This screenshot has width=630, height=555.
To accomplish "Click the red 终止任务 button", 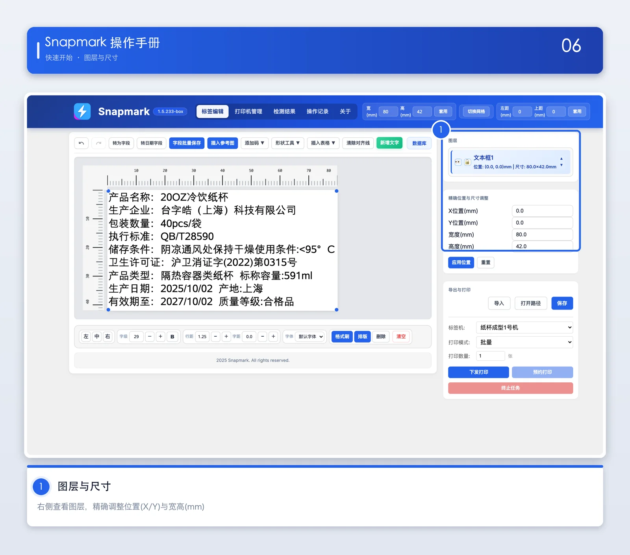I will [x=510, y=388].
